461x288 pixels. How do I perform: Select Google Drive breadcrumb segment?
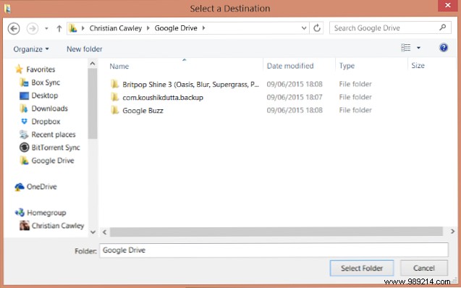point(176,28)
